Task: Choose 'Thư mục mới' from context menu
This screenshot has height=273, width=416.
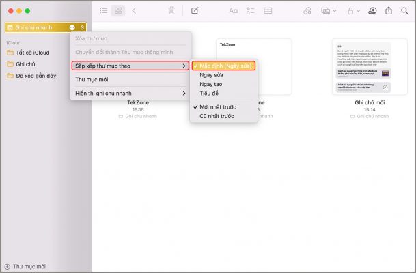Action: [x=92, y=79]
